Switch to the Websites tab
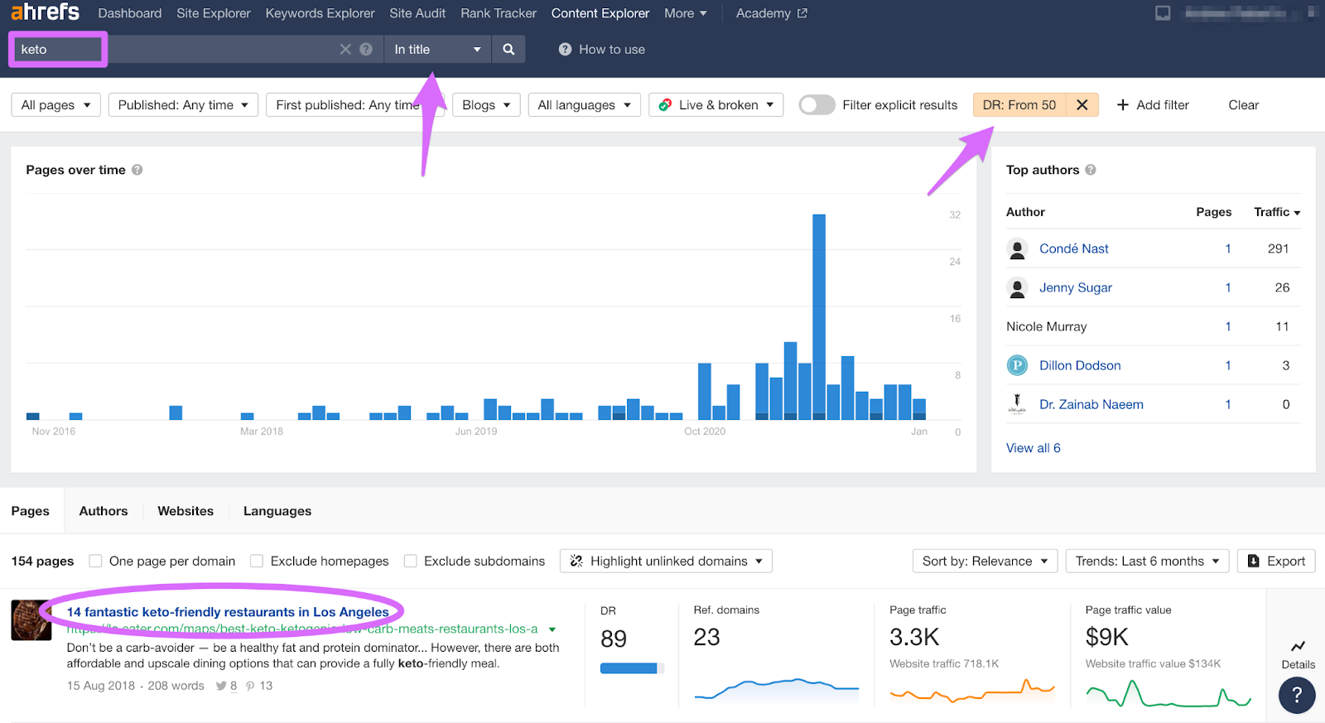This screenshot has height=723, width=1325. click(185, 511)
